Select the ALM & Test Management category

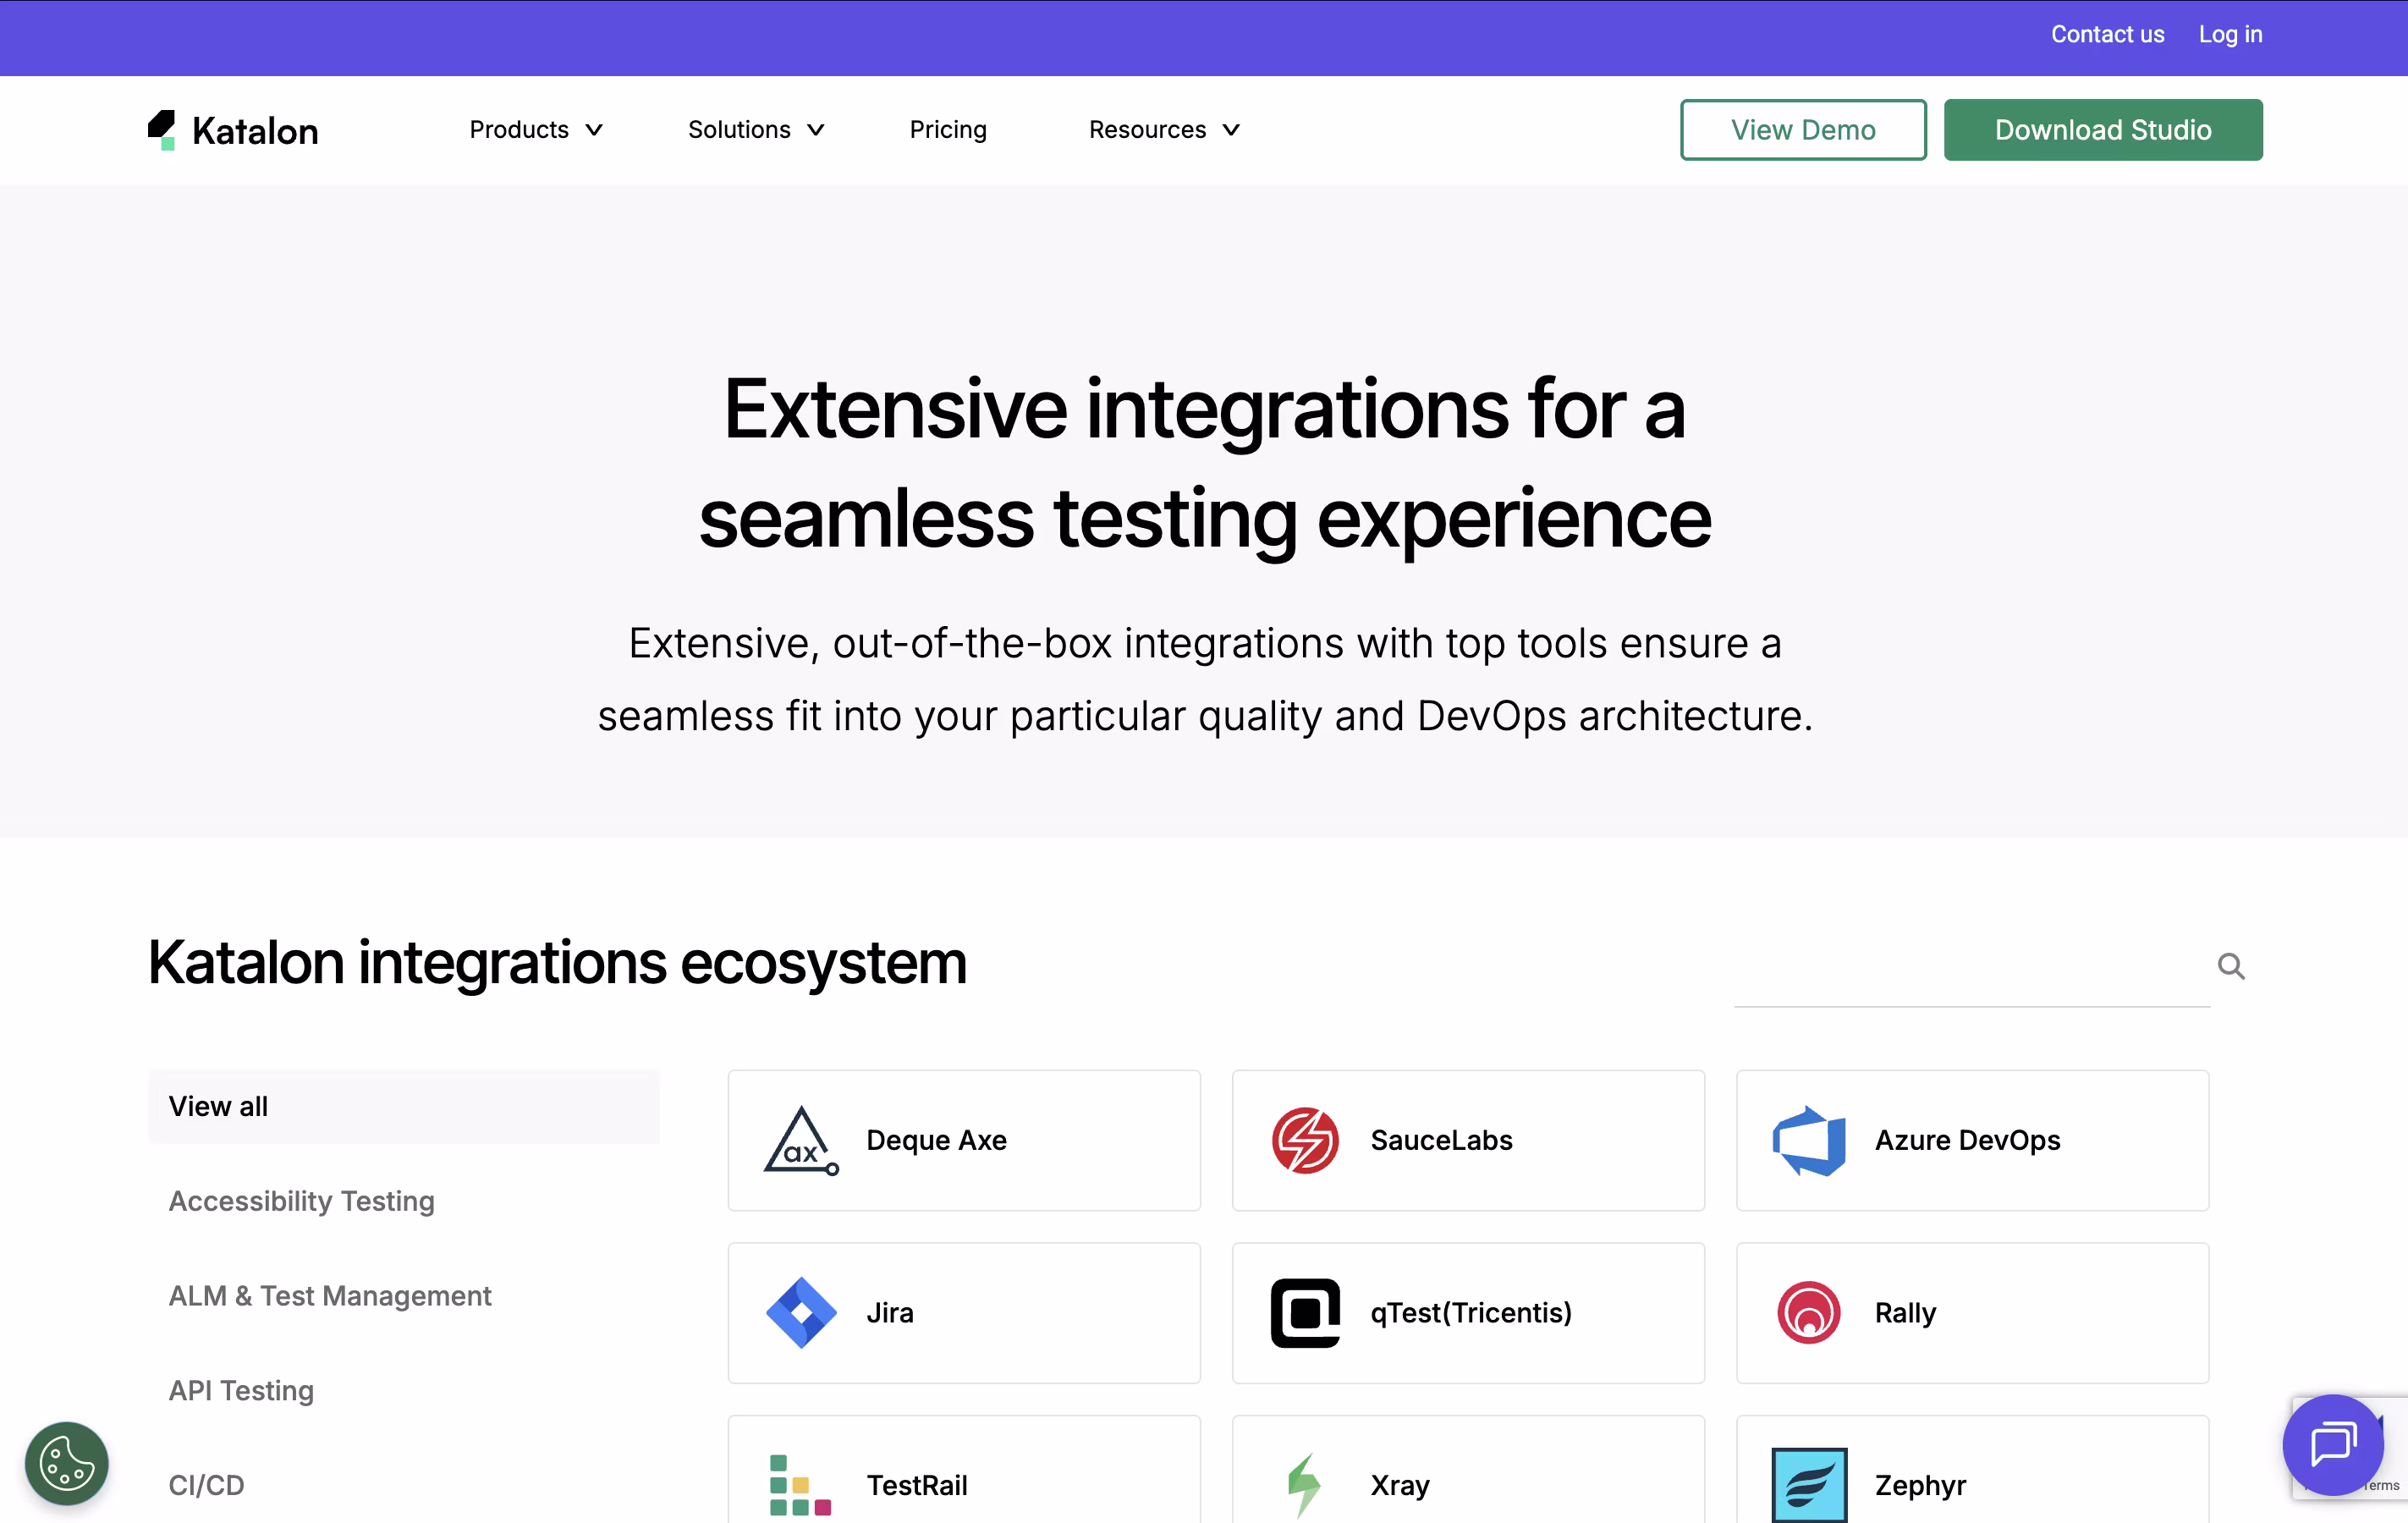[330, 1295]
